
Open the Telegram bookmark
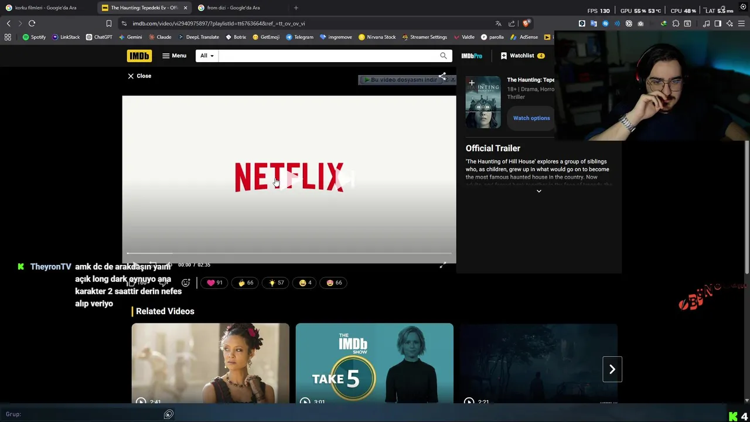[299, 37]
